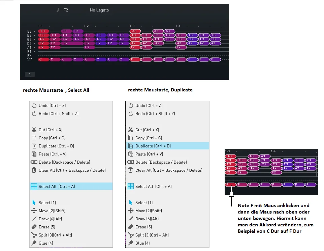This screenshot has height=251, width=324.
Task: Pick Move arrows icon in Duplicate-highlighted menu
Action: [131, 211]
